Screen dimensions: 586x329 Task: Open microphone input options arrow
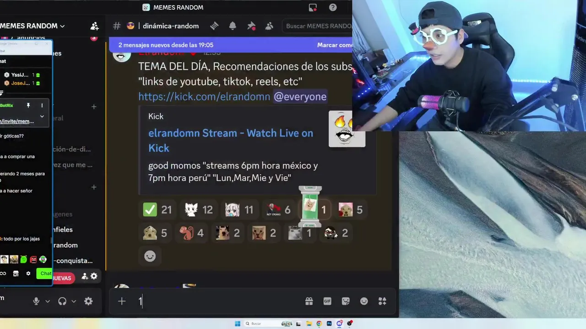[48, 301]
